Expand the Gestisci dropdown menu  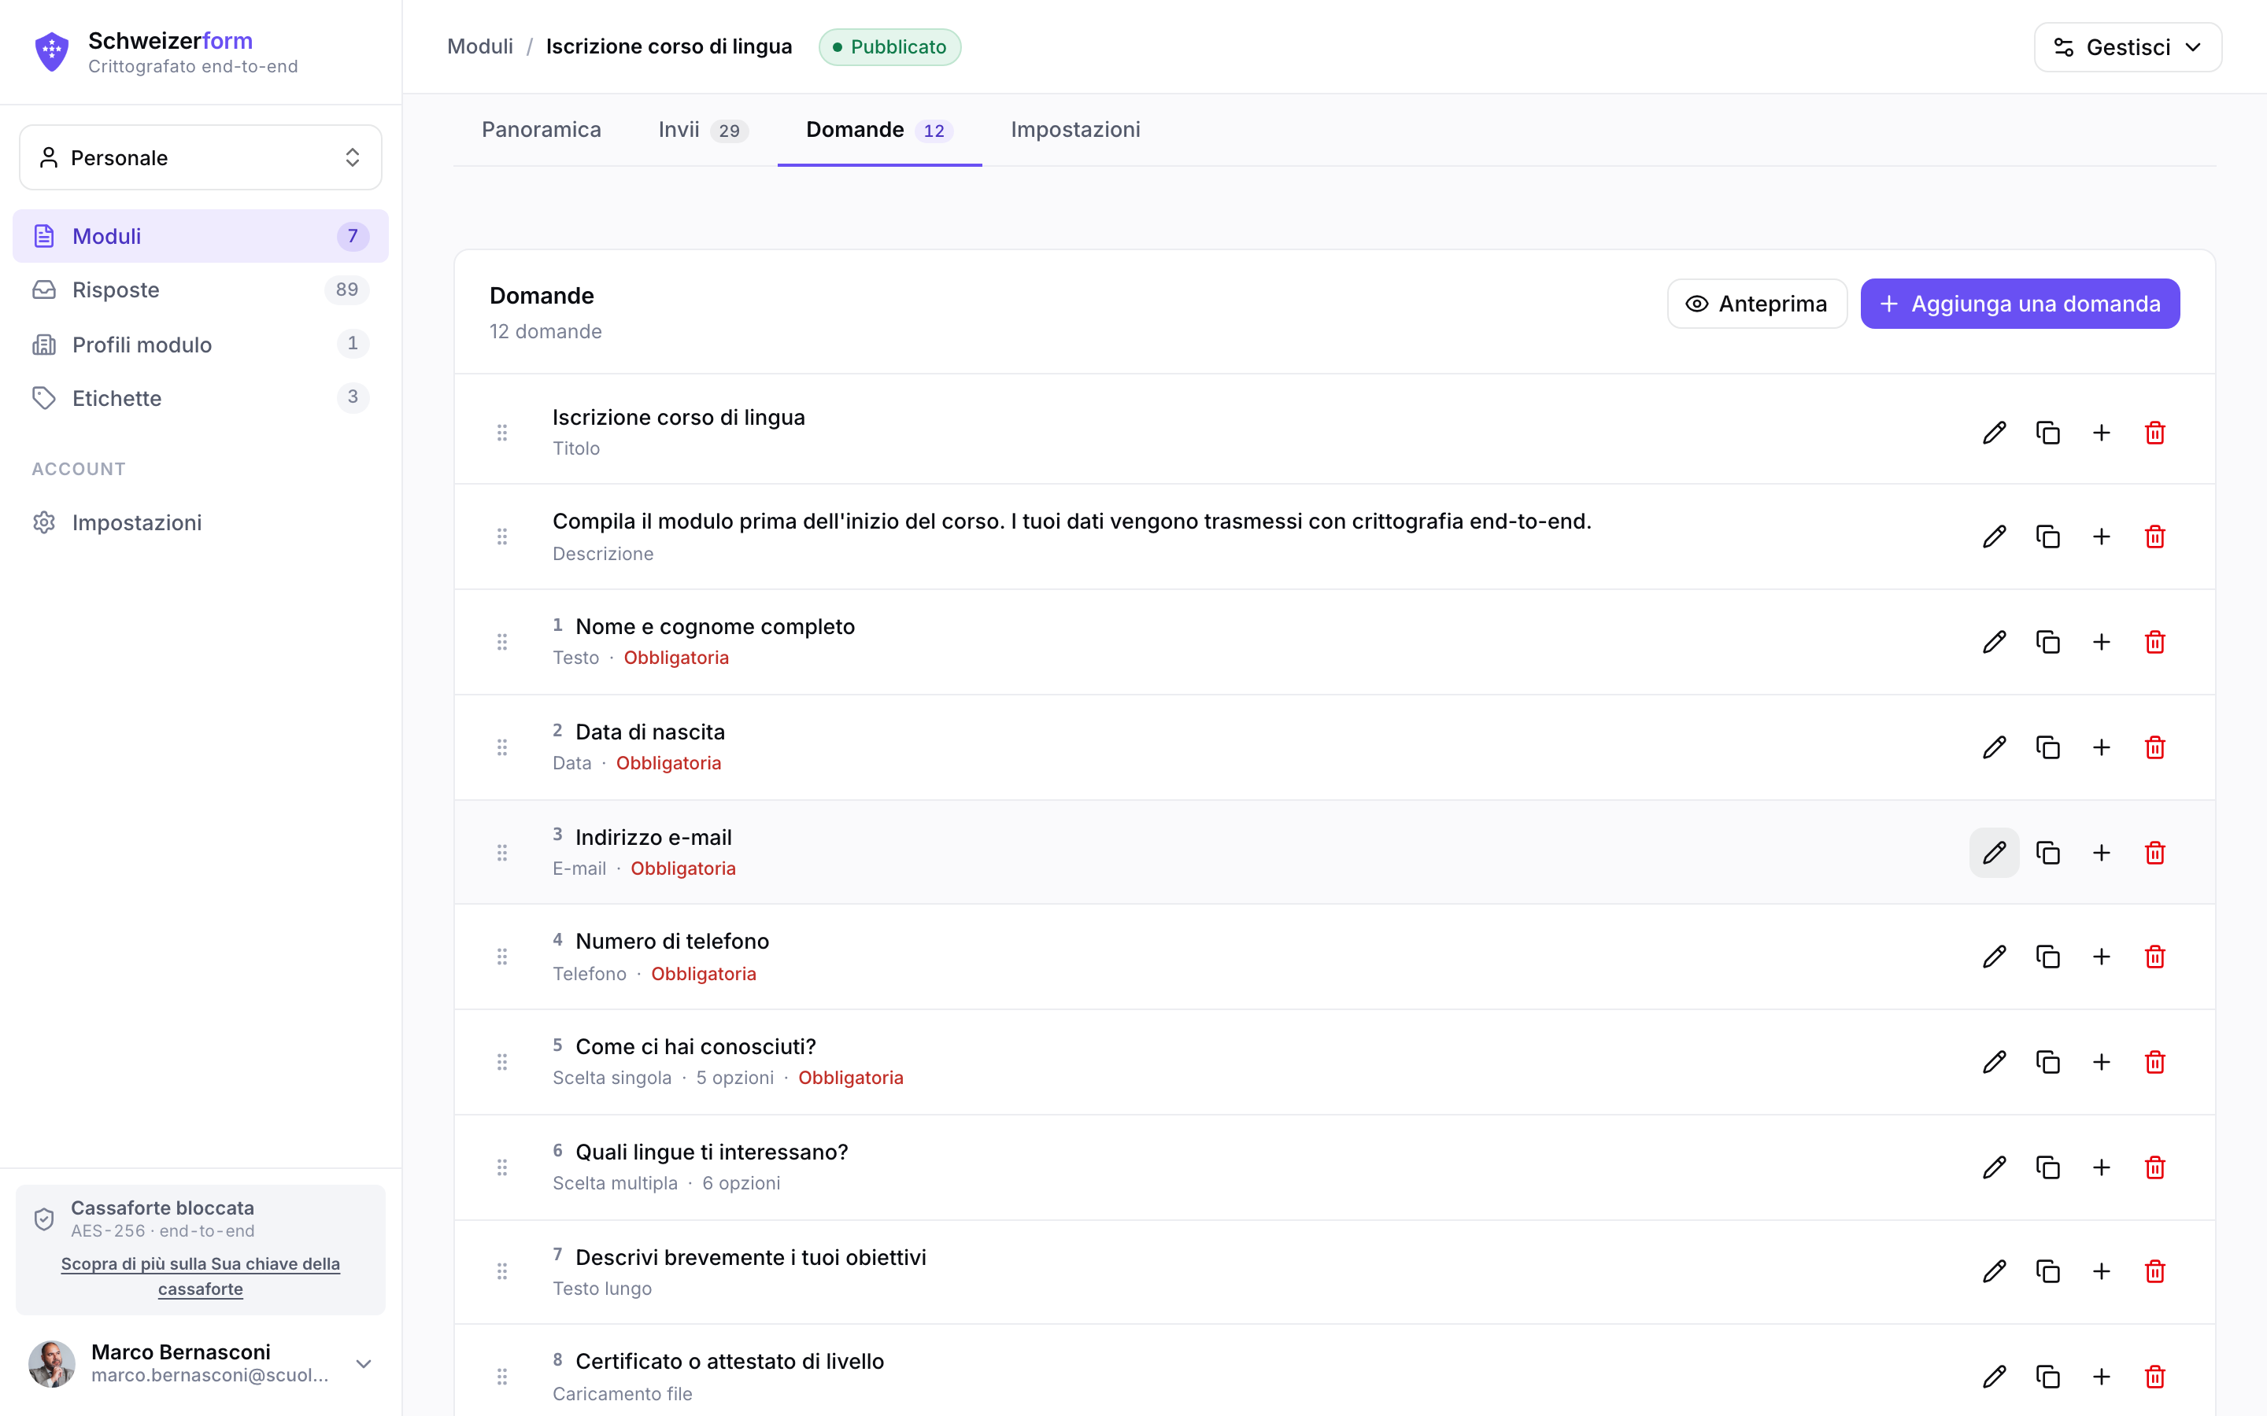pyautogui.click(x=2128, y=47)
